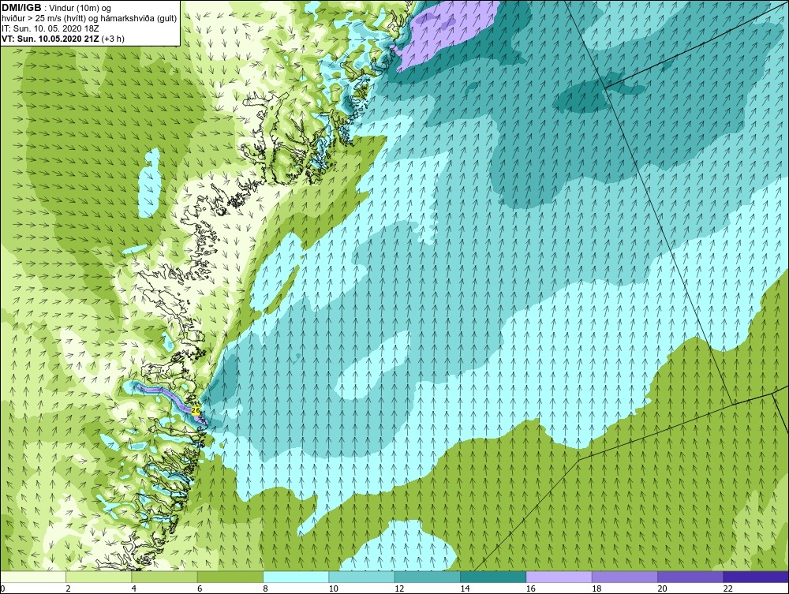This screenshot has width=789, height=594.
Task: Click the 10-12 m/s legend color swatch
Action: pos(362,577)
